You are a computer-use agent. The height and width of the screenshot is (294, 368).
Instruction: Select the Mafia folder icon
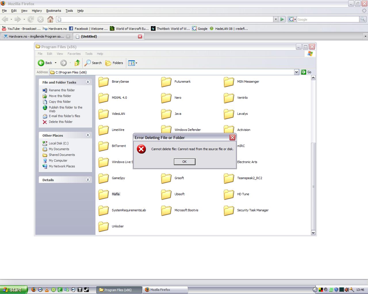pos(103,194)
